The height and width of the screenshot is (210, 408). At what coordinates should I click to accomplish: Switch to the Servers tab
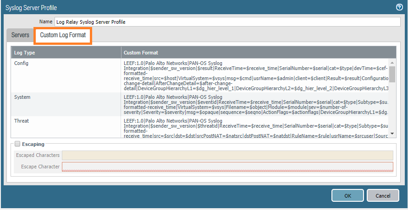[20, 35]
